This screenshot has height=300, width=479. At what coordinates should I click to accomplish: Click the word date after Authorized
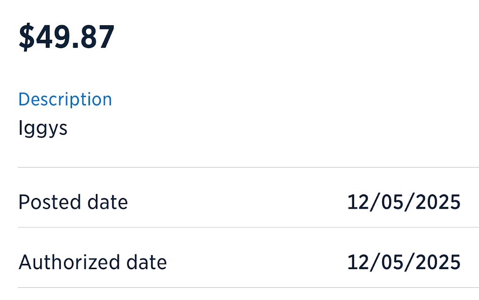pos(146,262)
